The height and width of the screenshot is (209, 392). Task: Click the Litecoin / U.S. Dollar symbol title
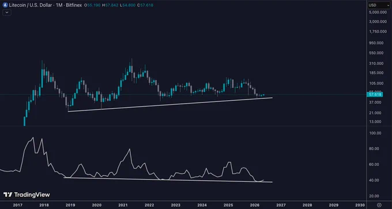31,5
